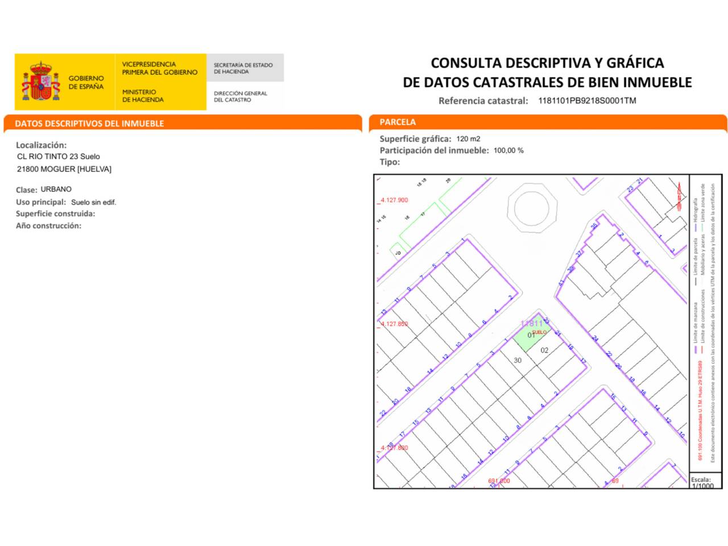
Task: Click parcel number 30 on the map
Action: pos(518,360)
